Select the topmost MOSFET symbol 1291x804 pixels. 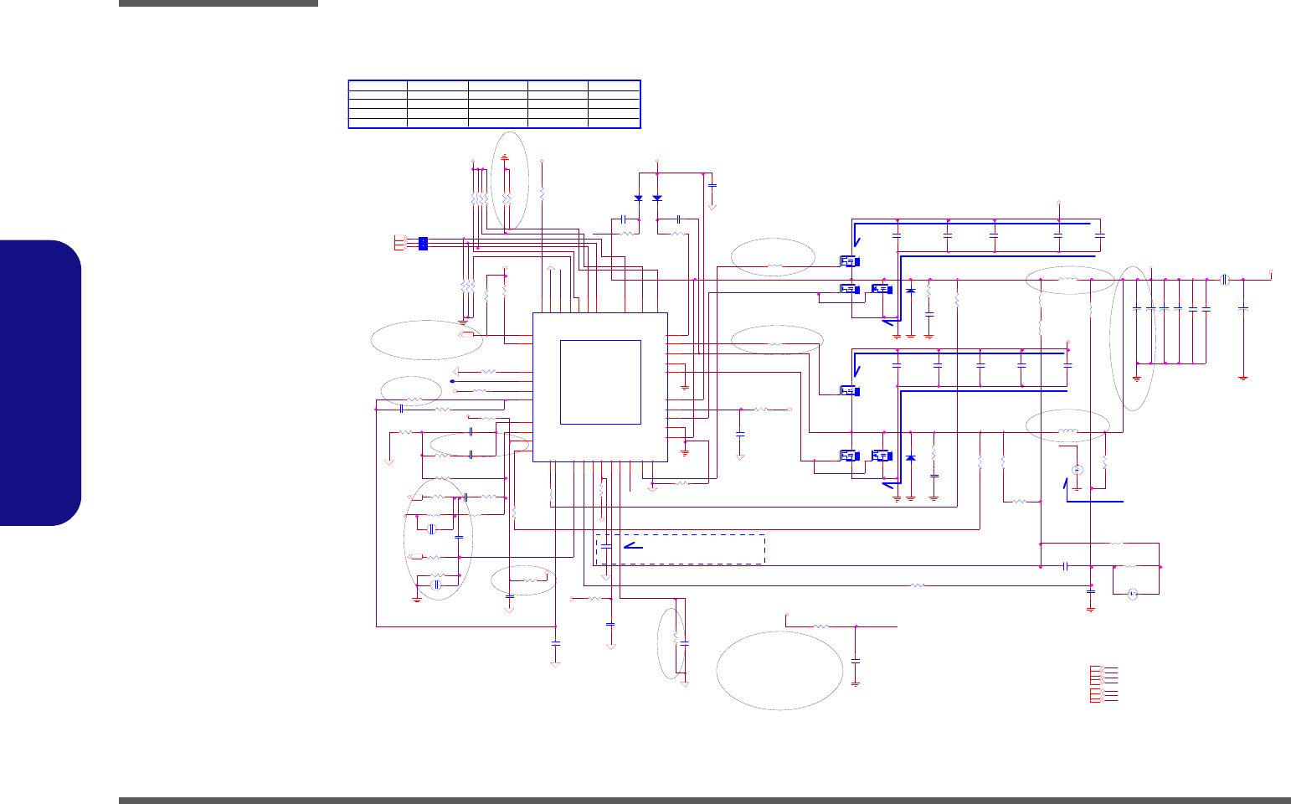pos(849,261)
